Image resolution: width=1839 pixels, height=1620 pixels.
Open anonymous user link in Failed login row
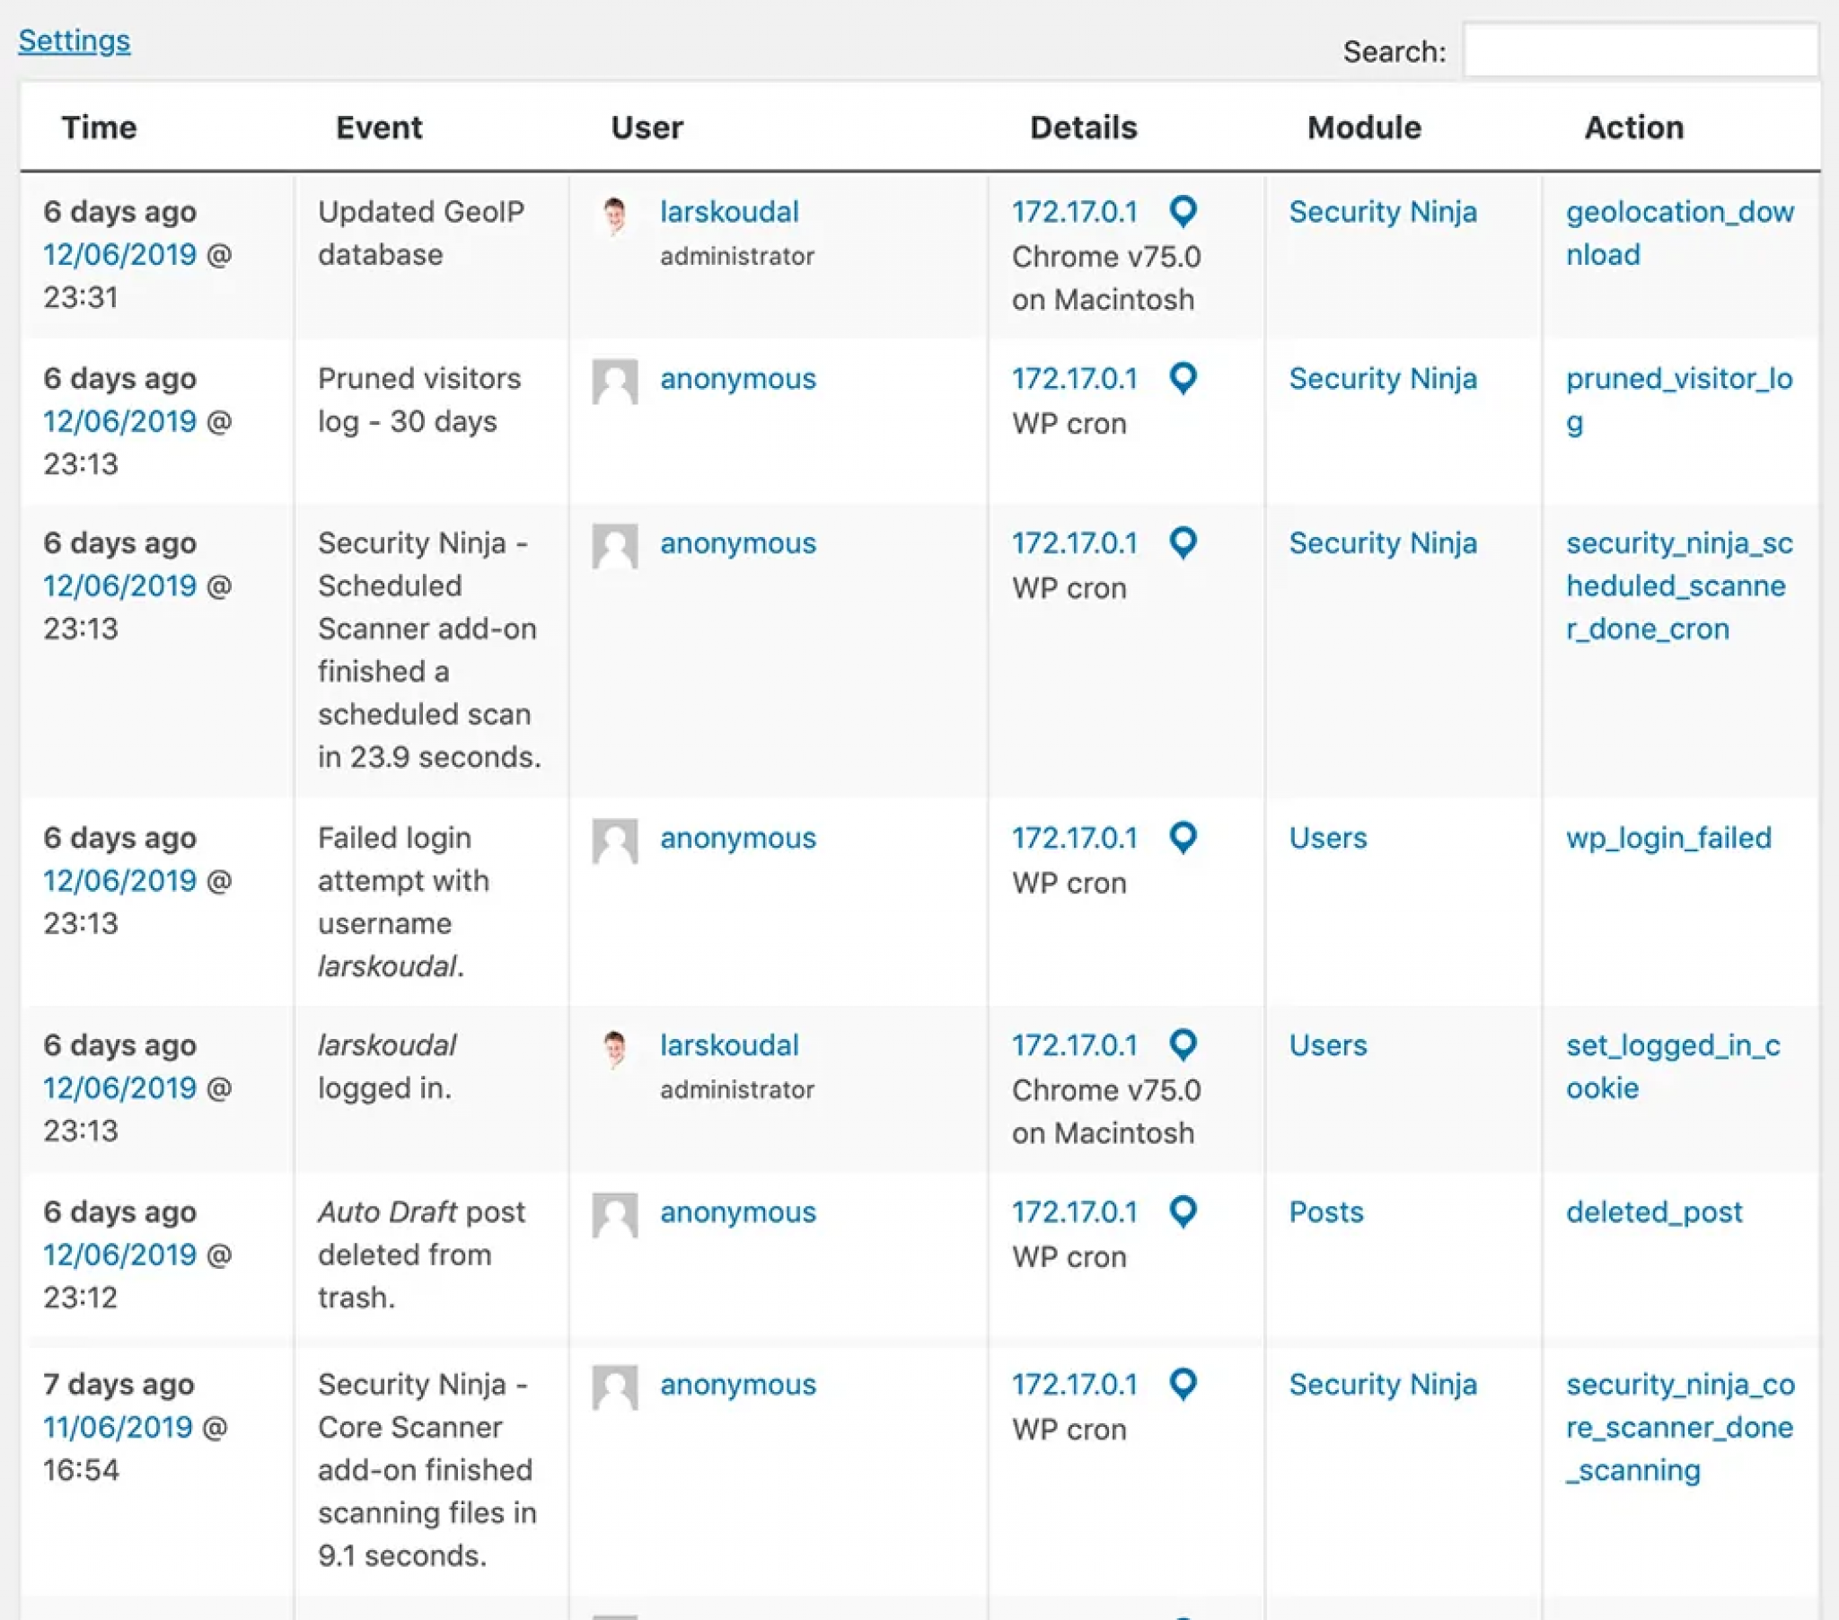(738, 839)
